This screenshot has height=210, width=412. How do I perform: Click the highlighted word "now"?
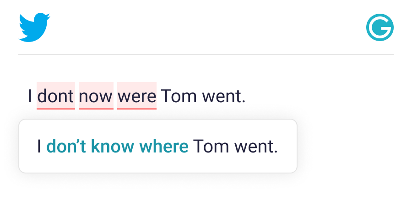(96, 96)
